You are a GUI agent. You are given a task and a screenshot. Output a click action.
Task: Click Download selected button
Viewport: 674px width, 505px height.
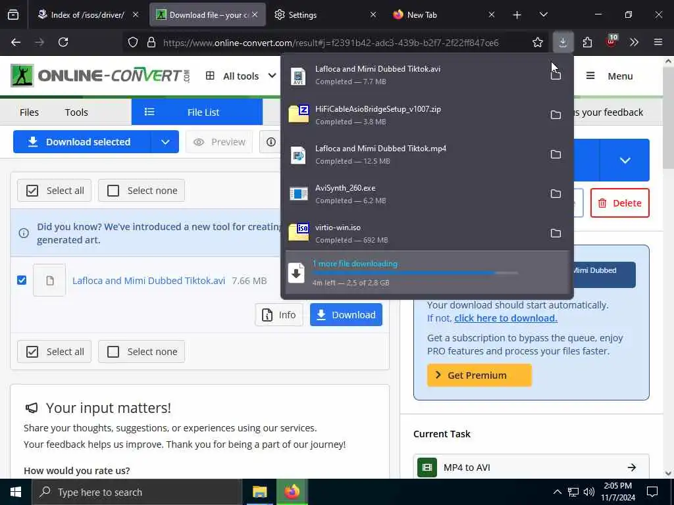(x=82, y=142)
